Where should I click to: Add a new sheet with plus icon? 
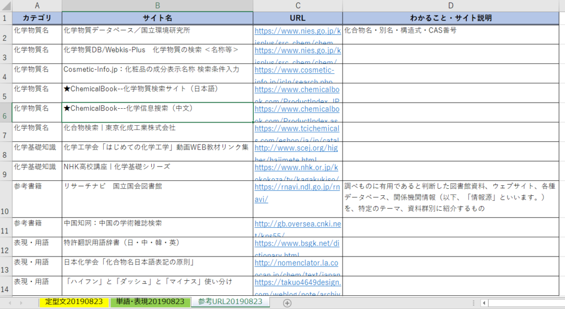point(287,303)
